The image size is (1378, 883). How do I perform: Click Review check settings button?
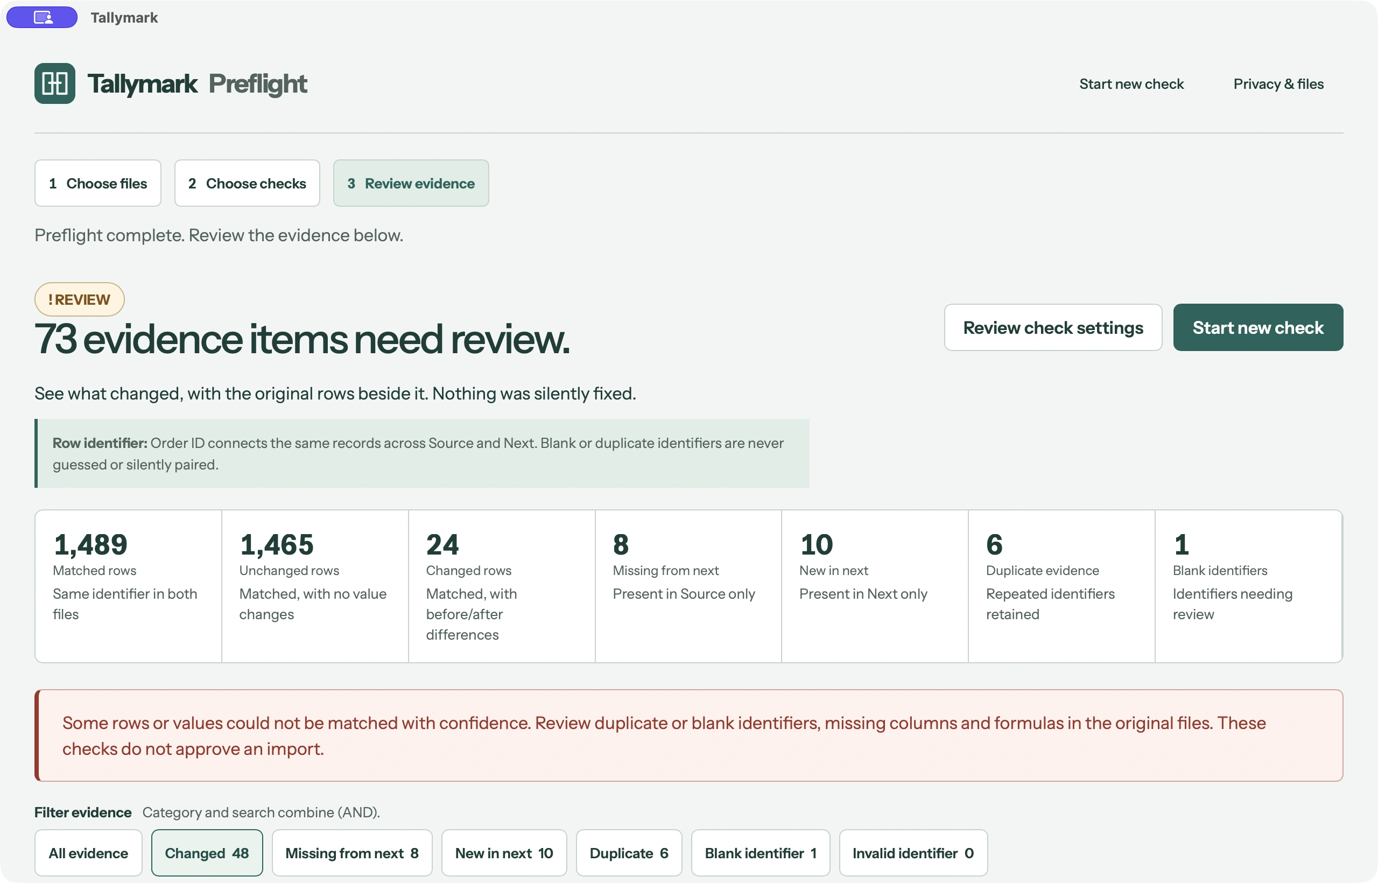click(x=1053, y=327)
